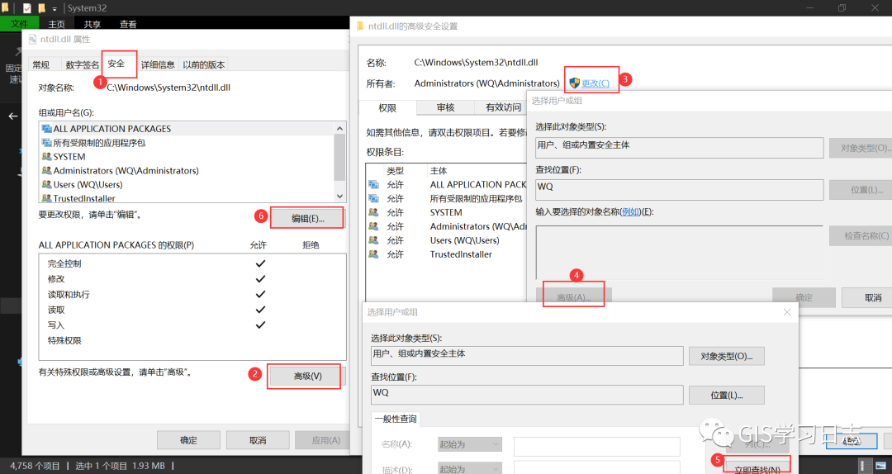
Task: Click the 例如 examples link
Action: click(630, 211)
